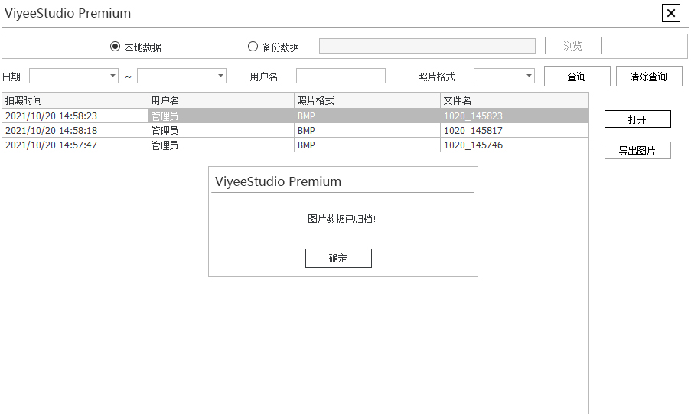This screenshot has height=414, width=691.
Task: Select the 本地数据 radio button
Action: pyautogui.click(x=116, y=47)
